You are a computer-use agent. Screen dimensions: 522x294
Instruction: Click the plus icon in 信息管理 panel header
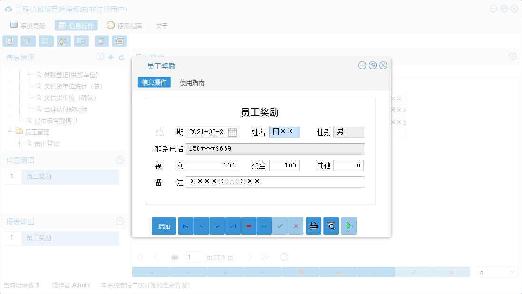[x=110, y=57]
